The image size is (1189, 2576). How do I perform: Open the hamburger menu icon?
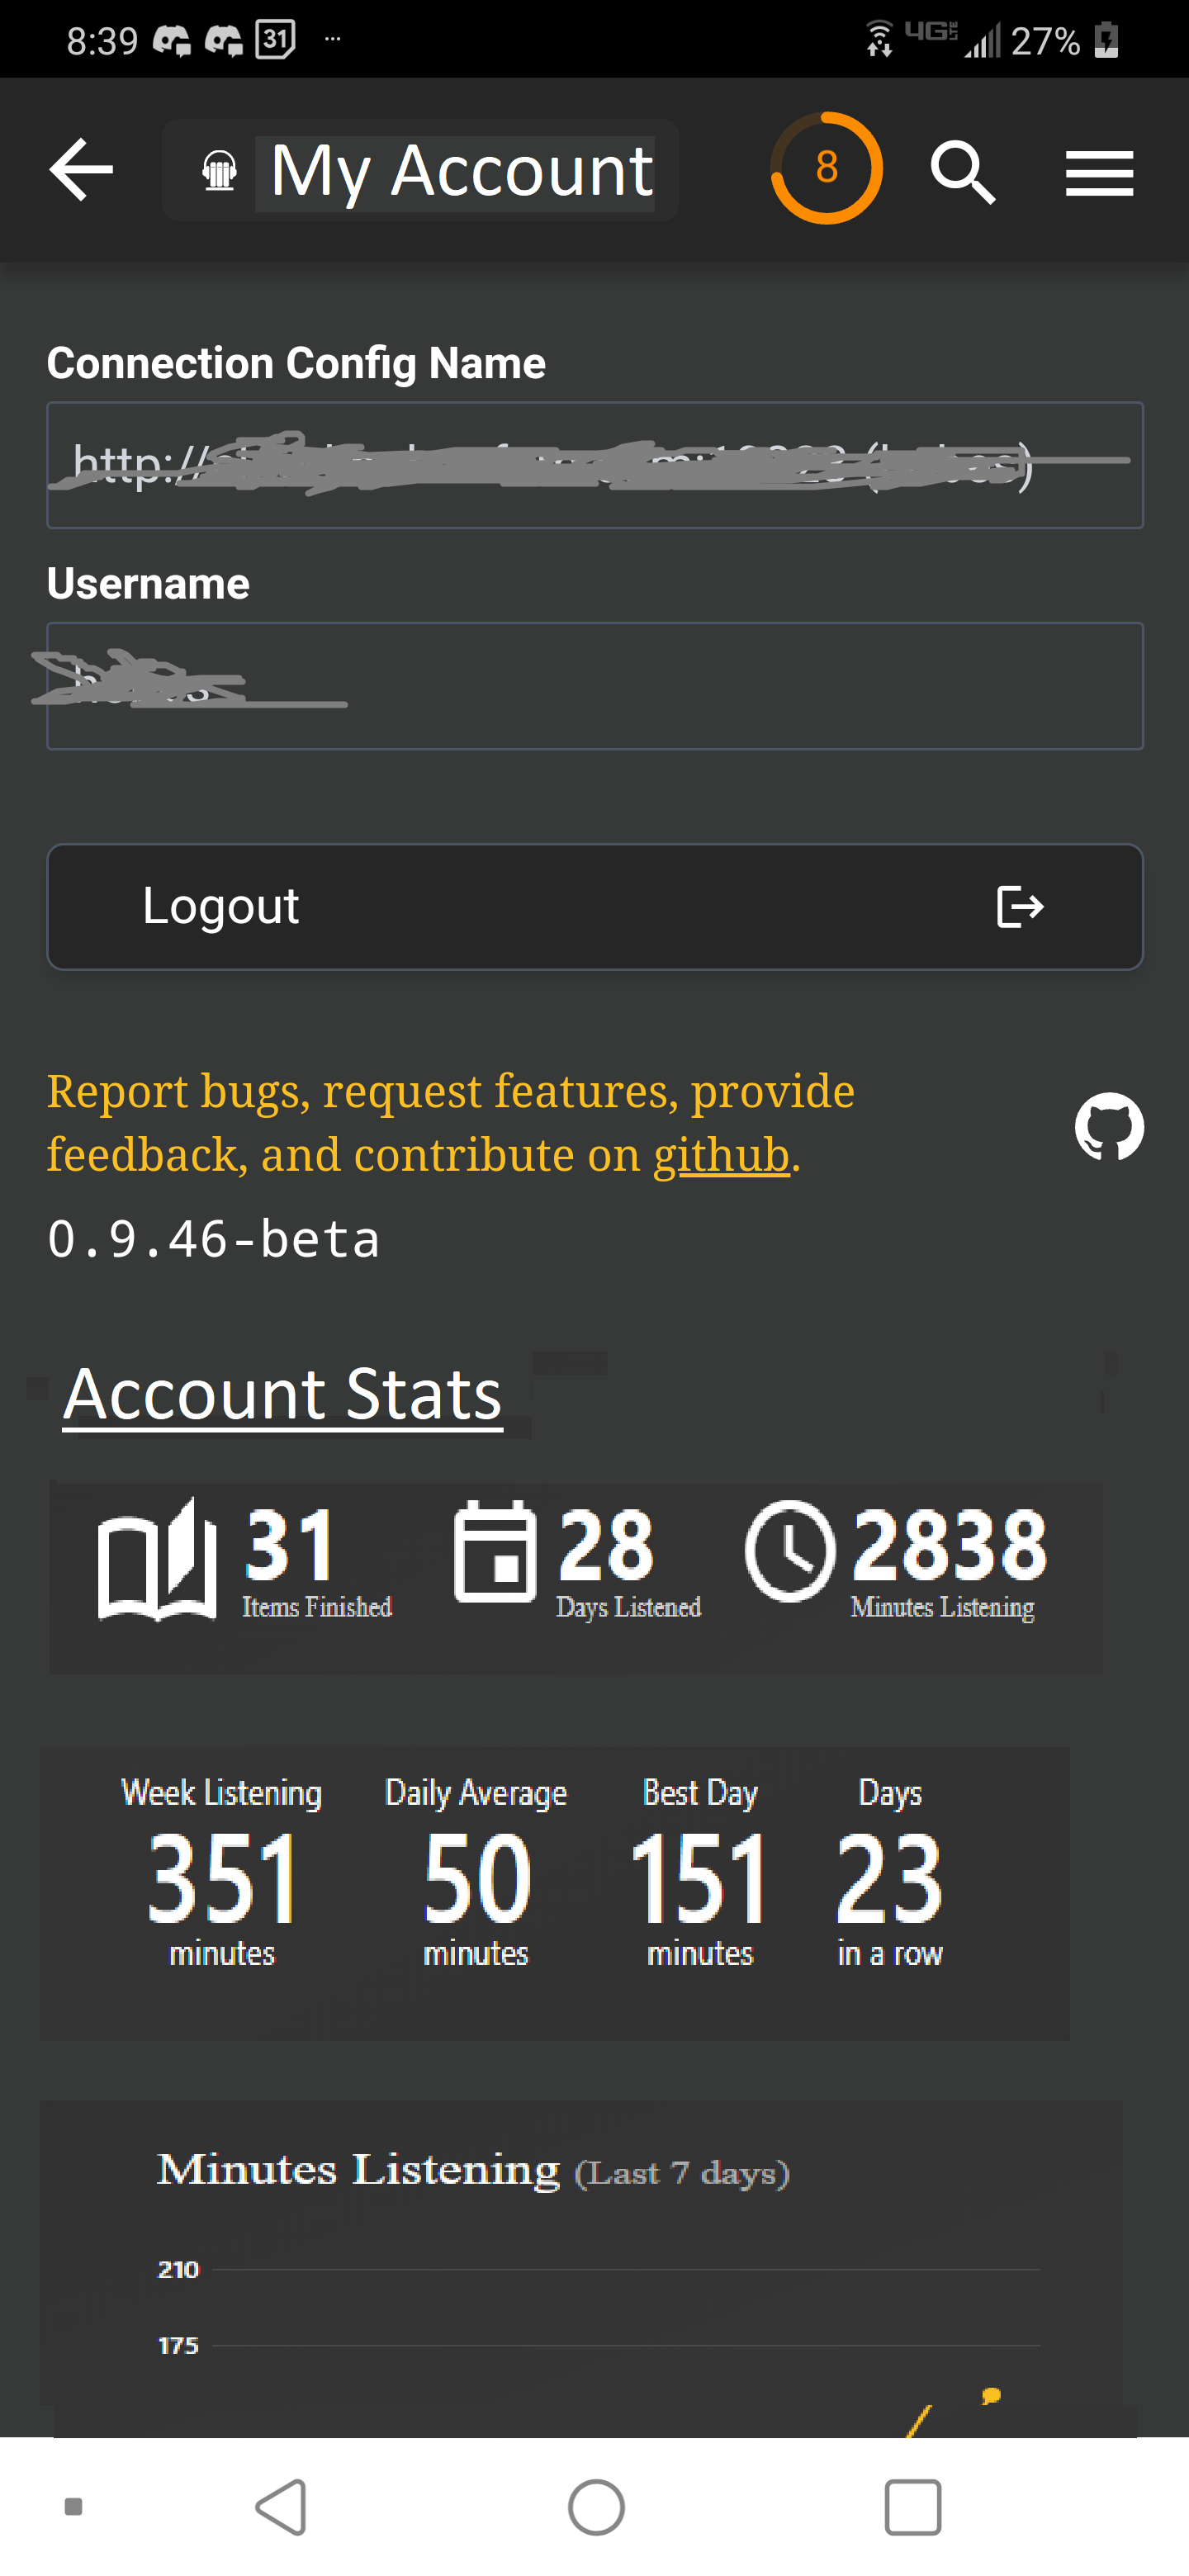(x=1099, y=173)
